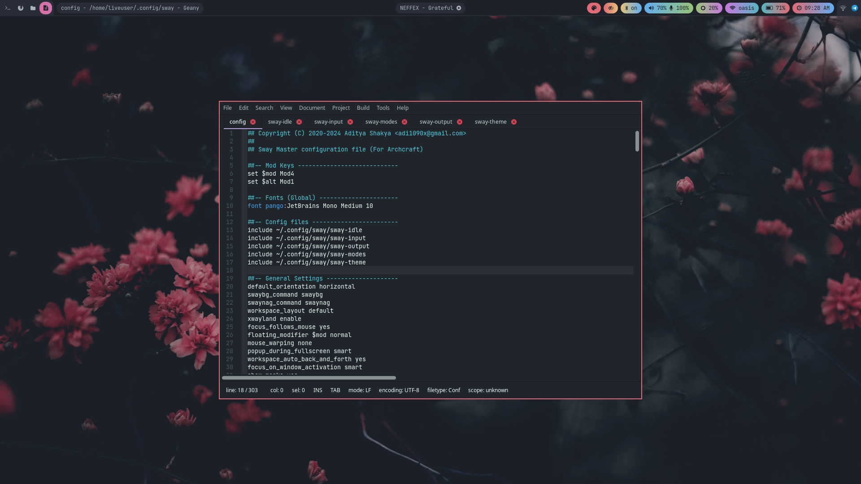
Task: Toggle Bluetooth 'on' module
Action: pyautogui.click(x=631, y=8)
